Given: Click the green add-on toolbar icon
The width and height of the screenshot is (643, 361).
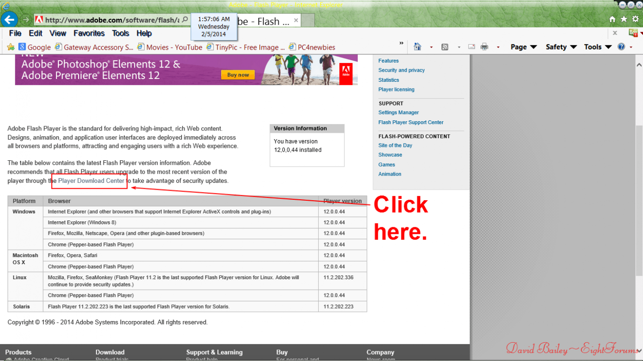Looking at the screenshot, I should point(633,33).
